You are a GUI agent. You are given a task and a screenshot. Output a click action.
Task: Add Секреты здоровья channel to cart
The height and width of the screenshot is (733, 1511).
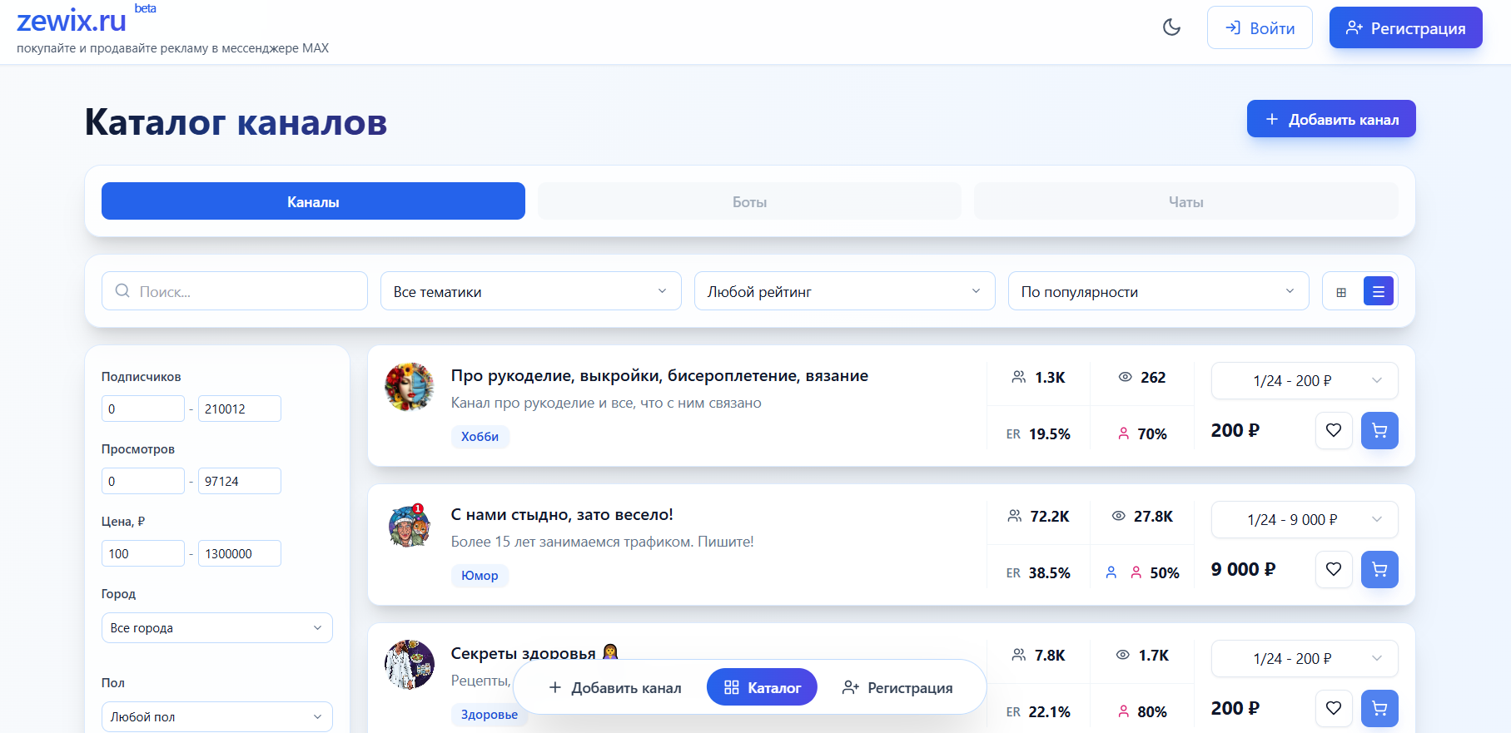1379,708
